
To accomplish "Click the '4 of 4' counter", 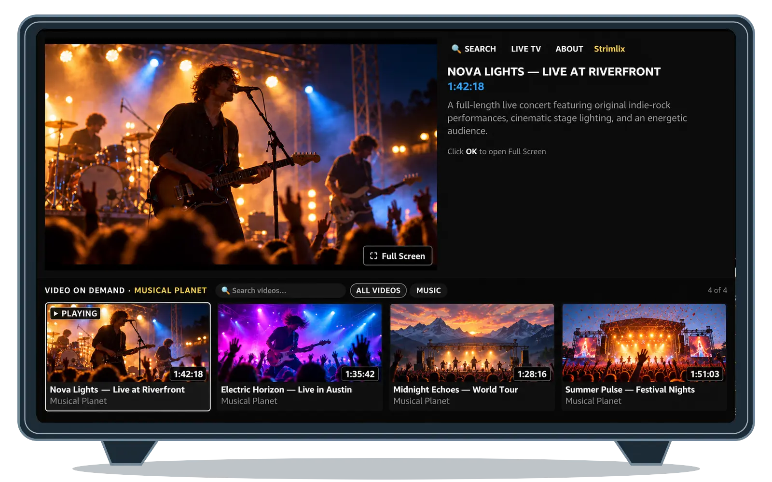I will click(x=717, y=290).
